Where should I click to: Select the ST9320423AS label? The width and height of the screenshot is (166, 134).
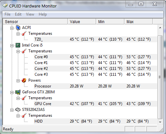[x=33, y=110]
